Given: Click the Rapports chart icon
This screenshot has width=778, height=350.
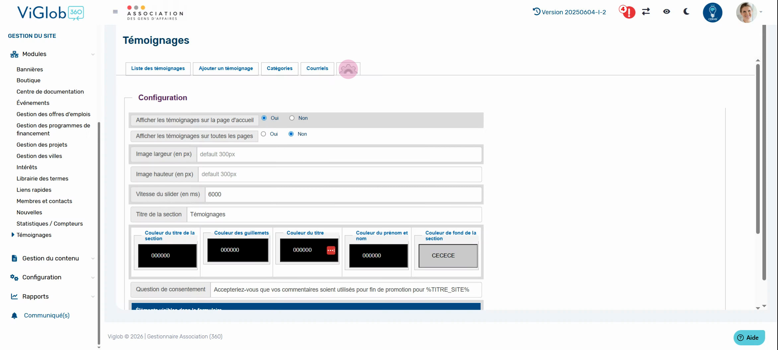Looking at the screenshot, I should (x=14, y=296).
